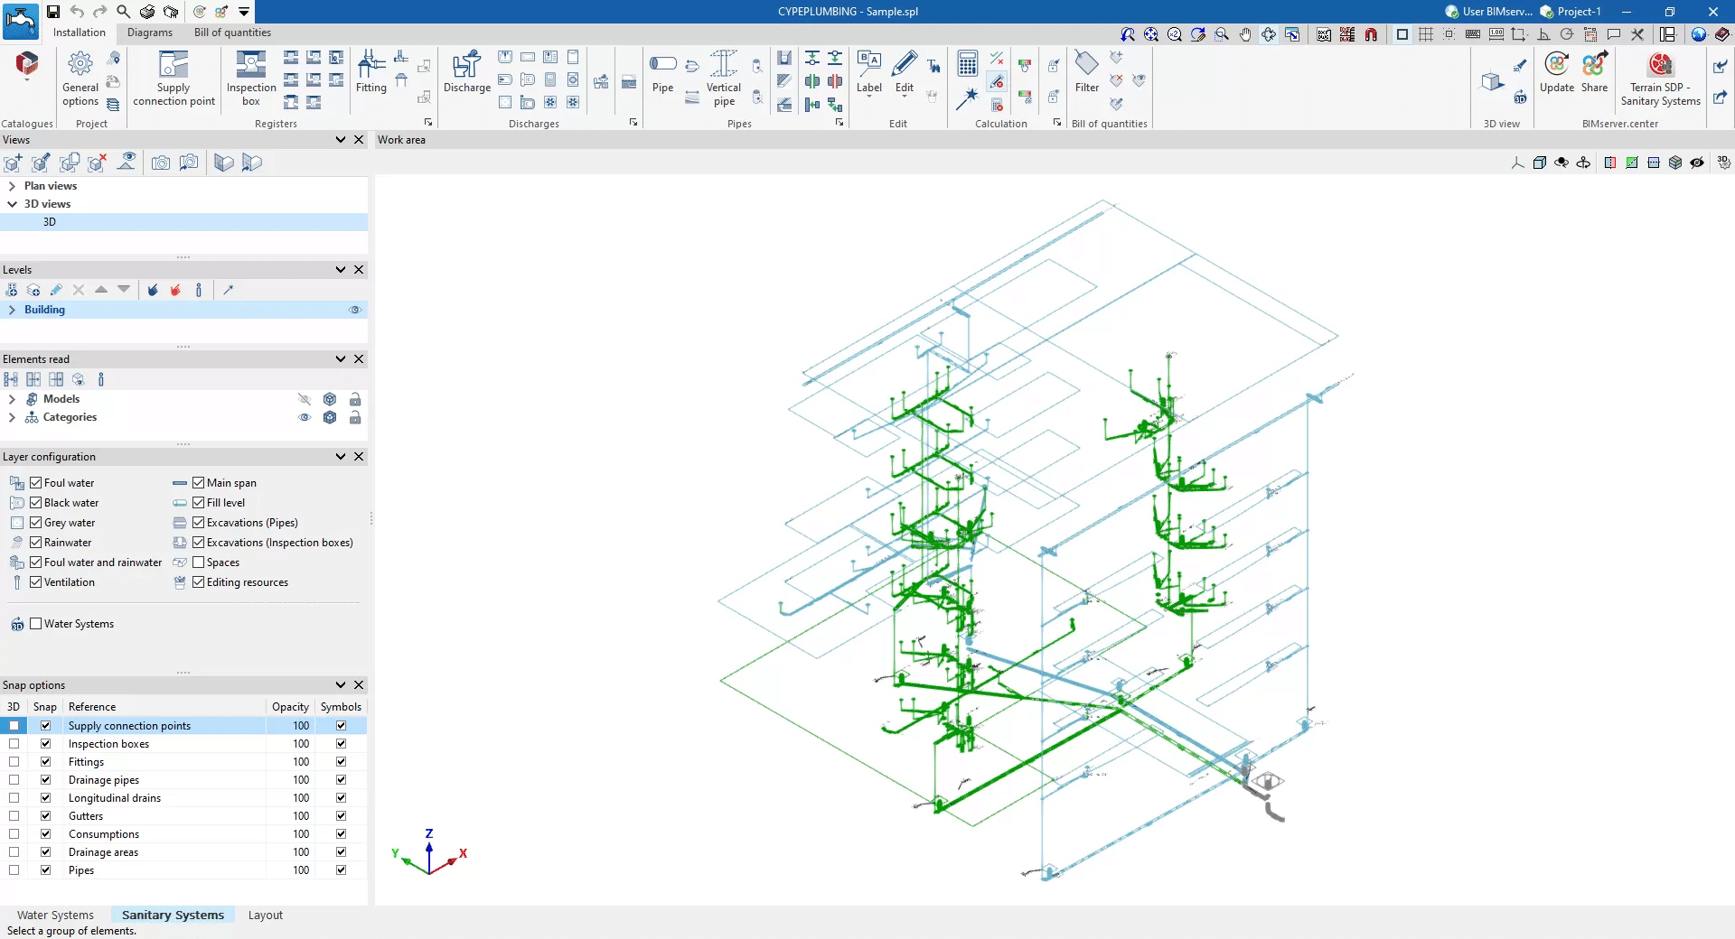Choose the Fitting tool
Viewport: 1735px width, 939px height.
point(370,72)
